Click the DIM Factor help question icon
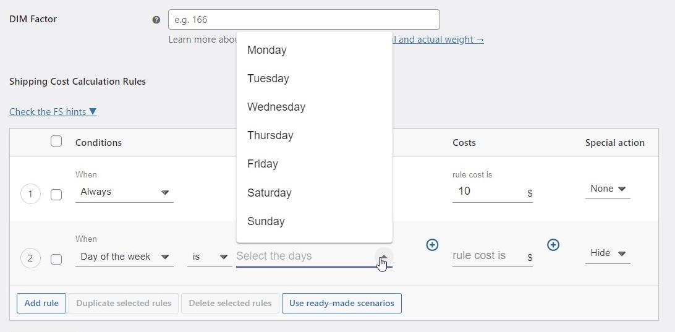This screenshot has height=332, width=675. coord(156,20)
